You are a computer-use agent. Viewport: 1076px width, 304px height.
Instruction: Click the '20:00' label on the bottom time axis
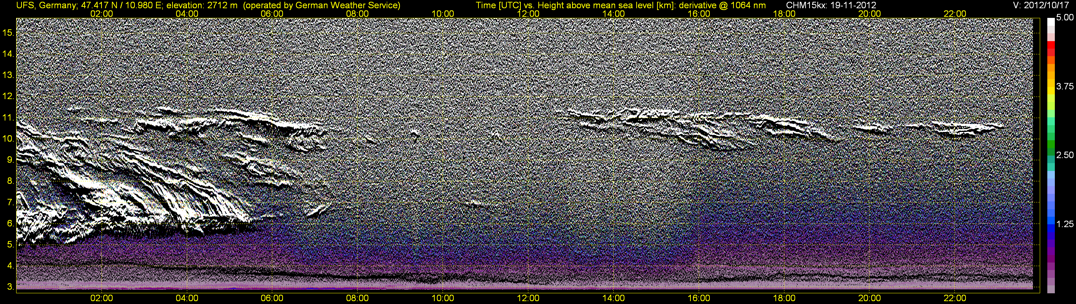[870, 298]
